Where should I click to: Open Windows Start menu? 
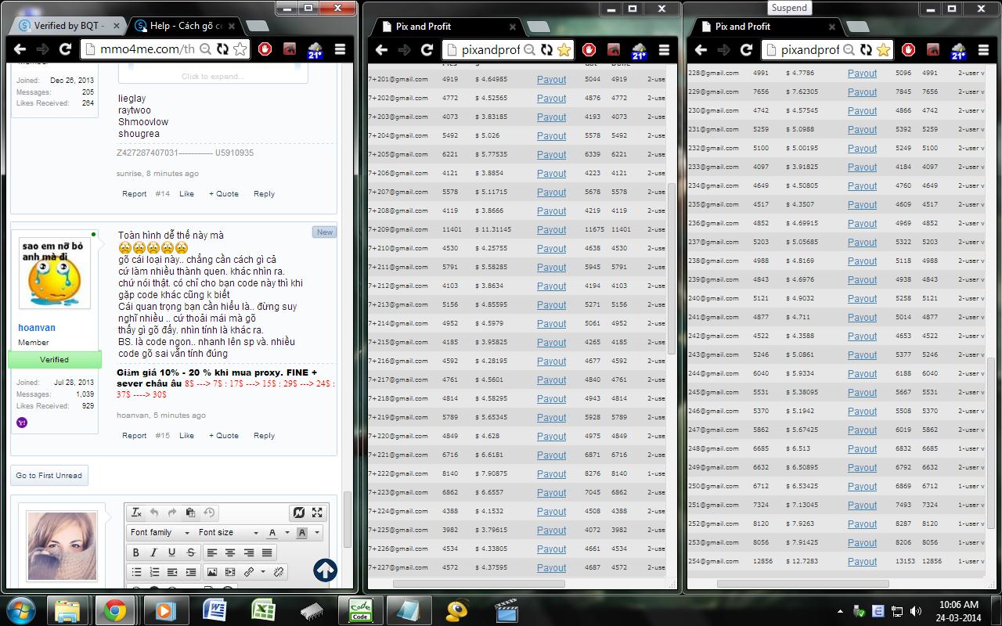pos(22,610)
